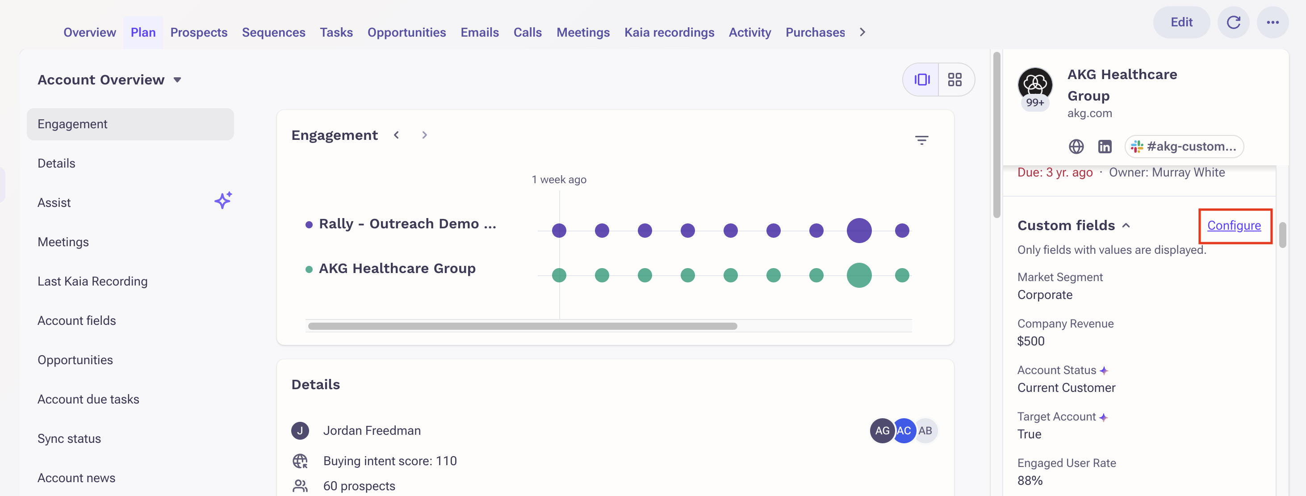Screen dimensions: 1306x496
Task: Open the #akg-custom Slack channel chip
Action: pyautogui.click(x=1184, y=147)
